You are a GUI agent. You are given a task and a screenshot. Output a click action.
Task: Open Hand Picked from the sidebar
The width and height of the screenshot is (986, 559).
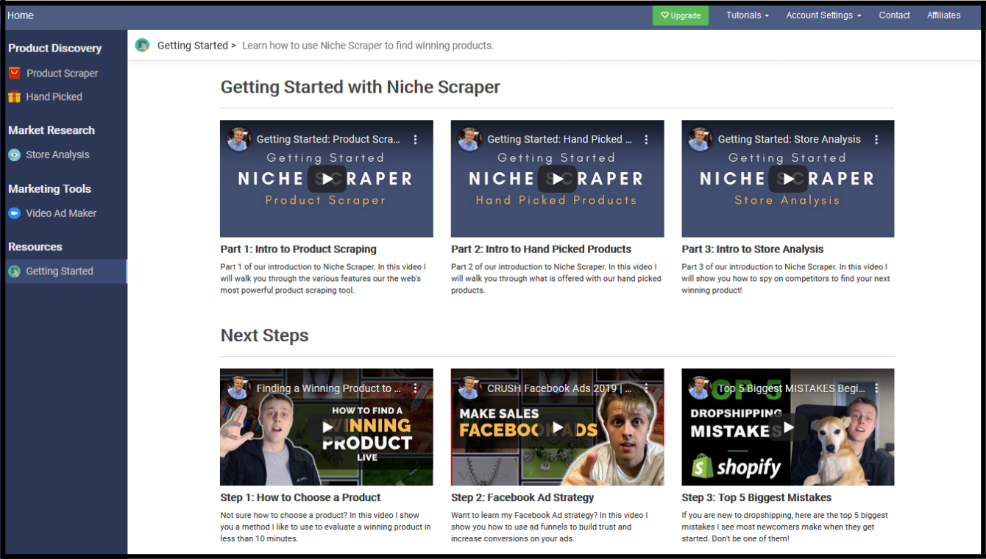[54, 96]
